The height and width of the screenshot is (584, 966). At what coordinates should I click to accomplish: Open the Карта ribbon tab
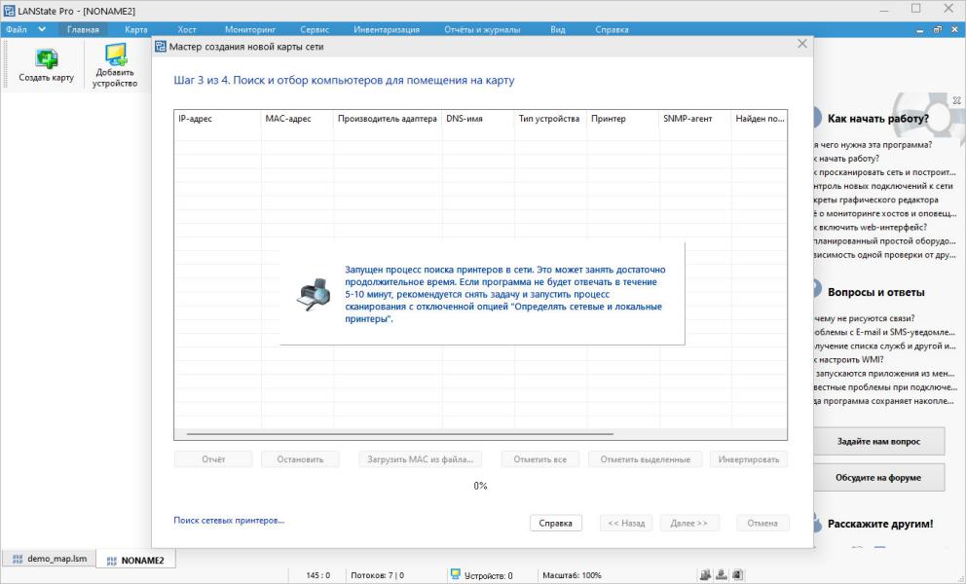(x=136, y=29)
